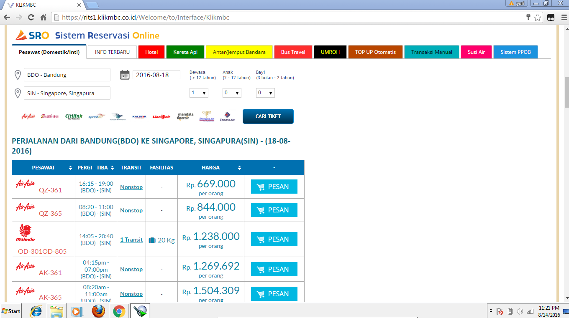Click PESAN for flight QZ-365
The height and width of the screenshot is (318, 569).
(x=274, y=210)
